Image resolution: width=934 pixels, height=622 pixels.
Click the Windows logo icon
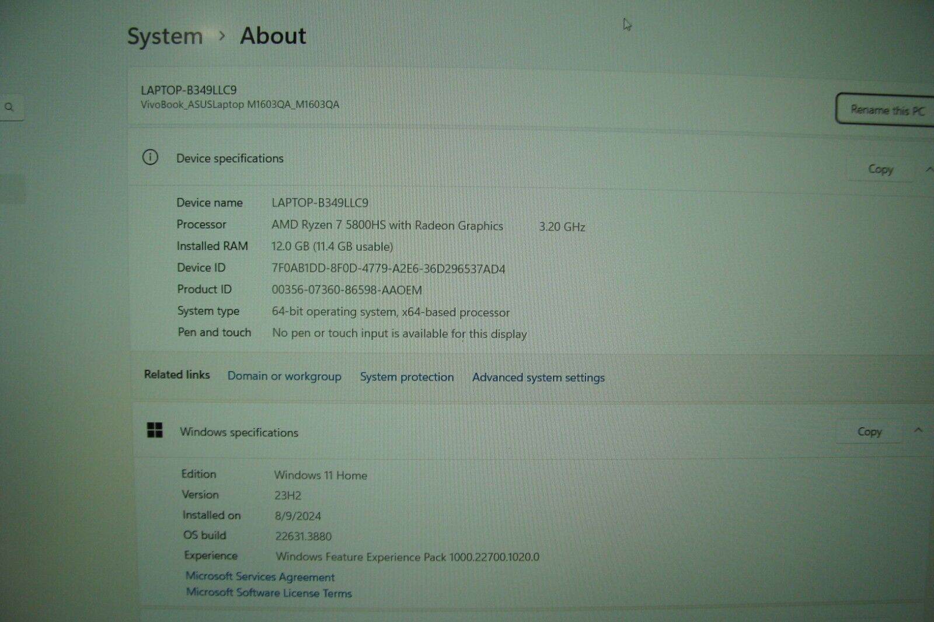[155, 431]
